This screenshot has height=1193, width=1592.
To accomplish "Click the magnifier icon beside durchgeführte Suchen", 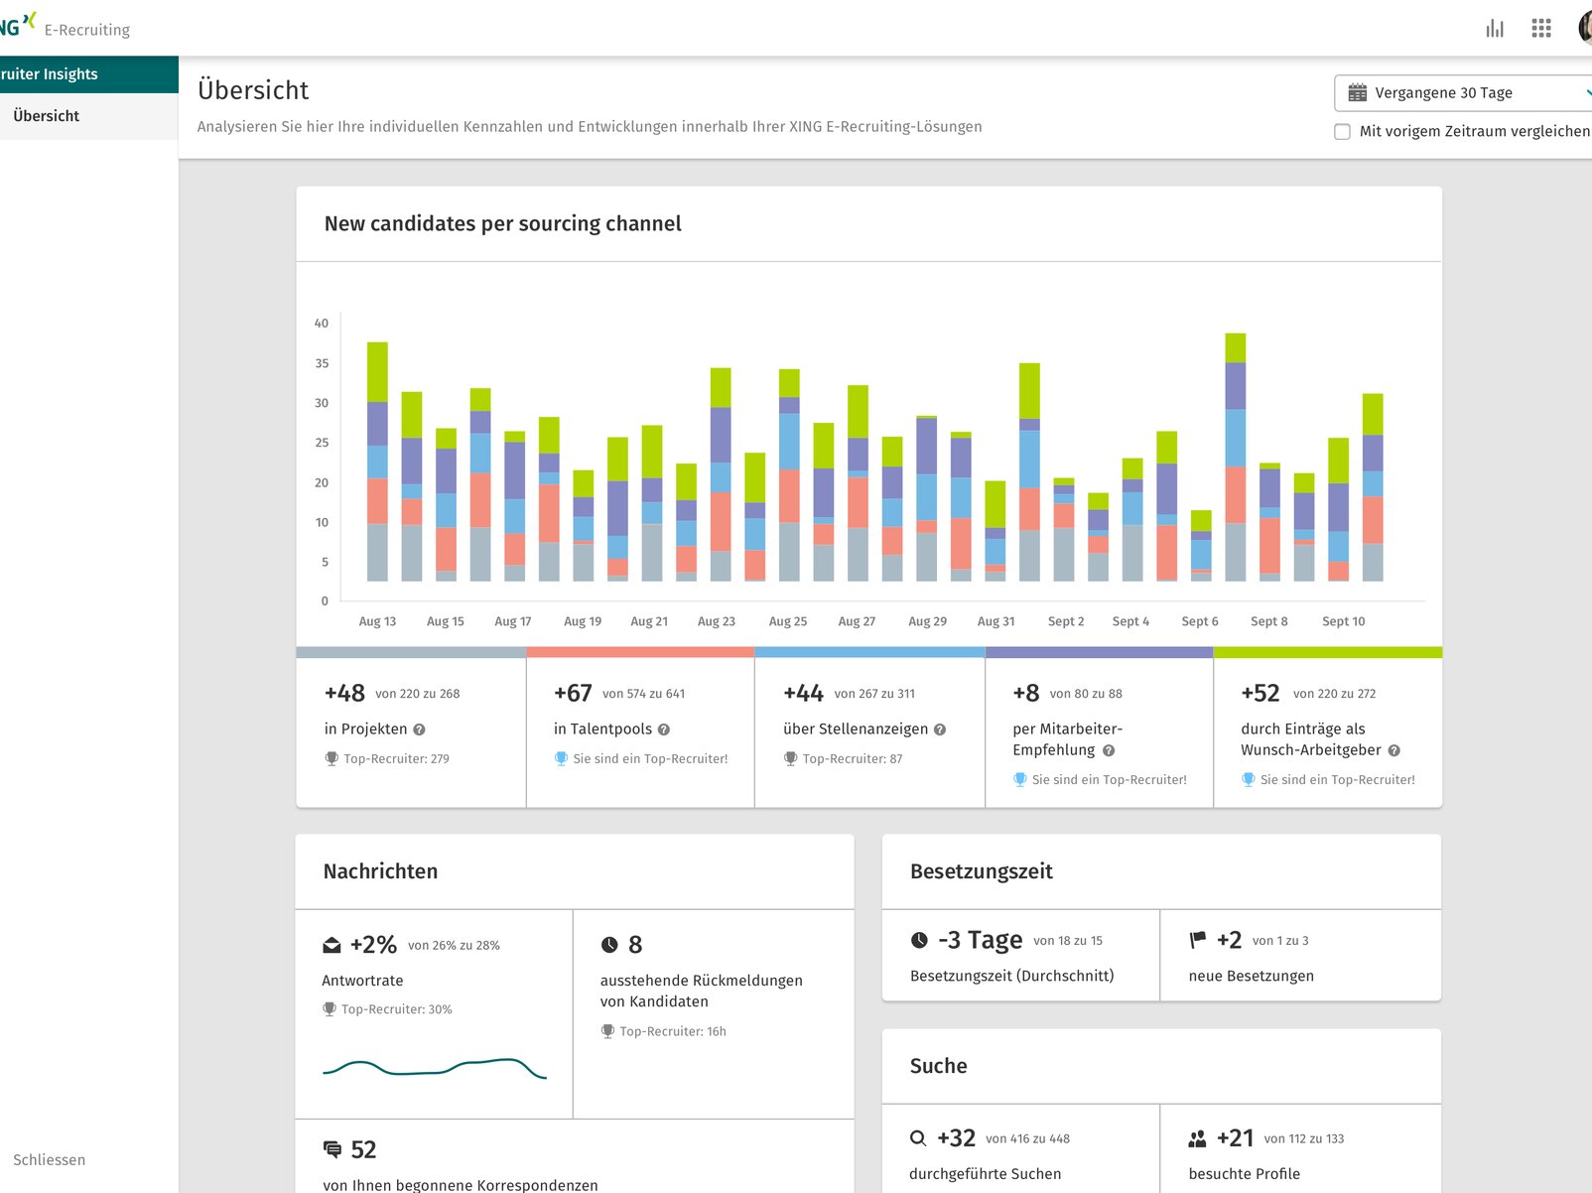I will click(918, 1138).
